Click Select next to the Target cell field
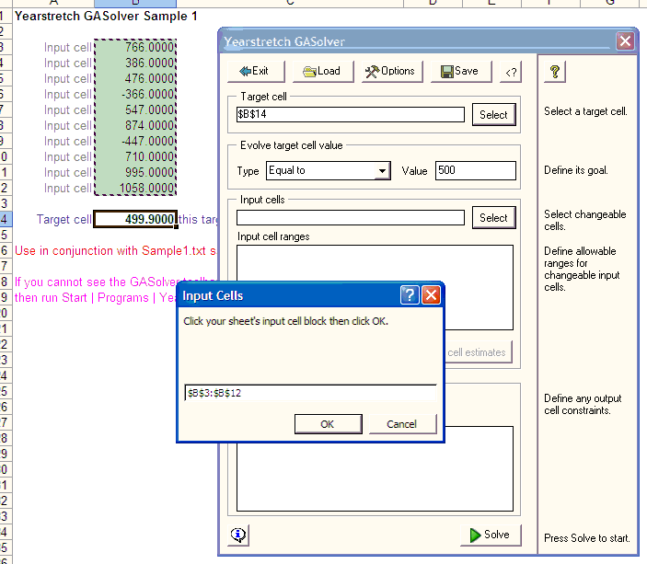The width and height of the screenshot is (647, 564). click(493, 115)
